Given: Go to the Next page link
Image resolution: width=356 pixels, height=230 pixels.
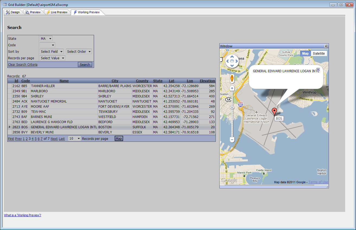Looking at the screenshot, I should pos(54,139).
